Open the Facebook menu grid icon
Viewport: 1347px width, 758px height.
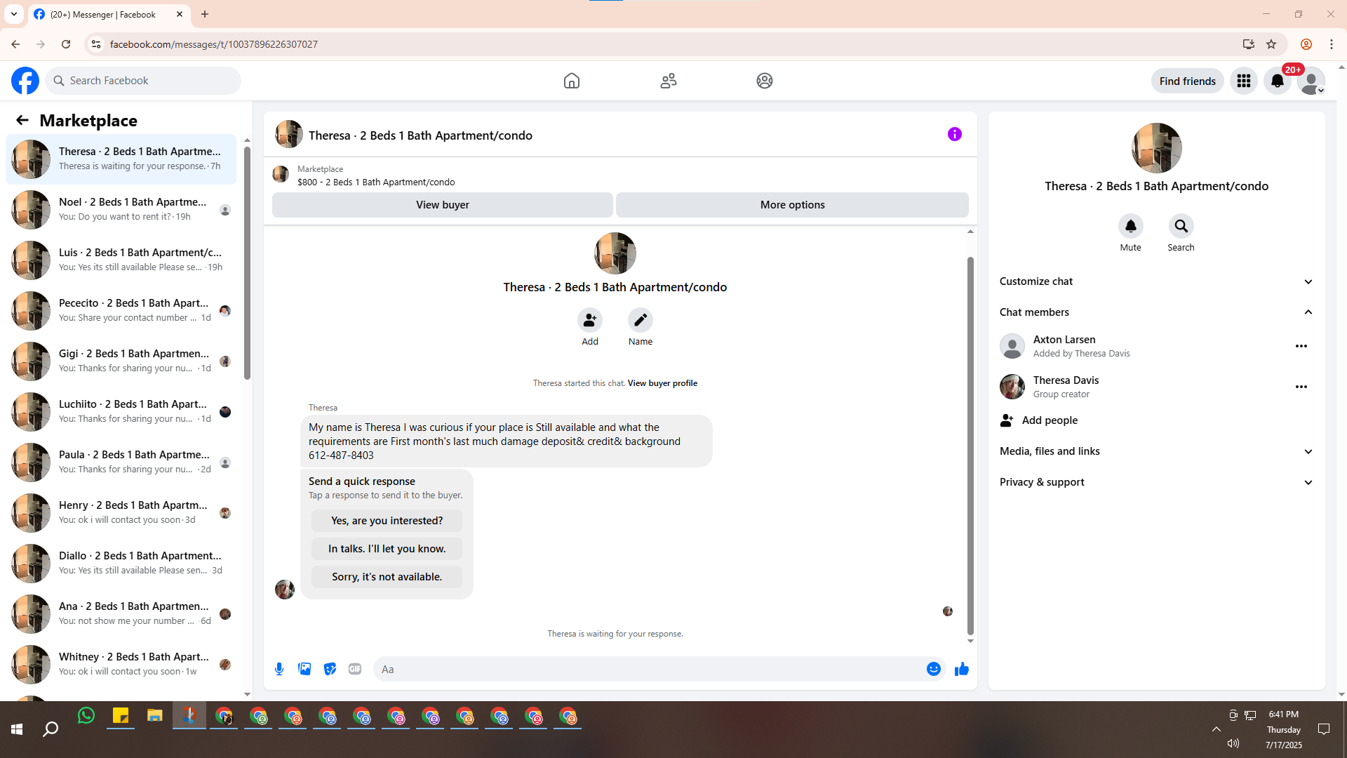coord(1244,81)
